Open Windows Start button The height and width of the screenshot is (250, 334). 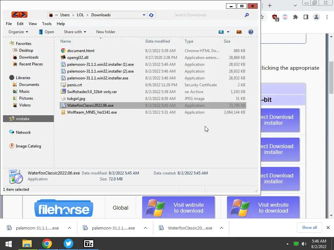pyautogui.click(x=8, y=243)
